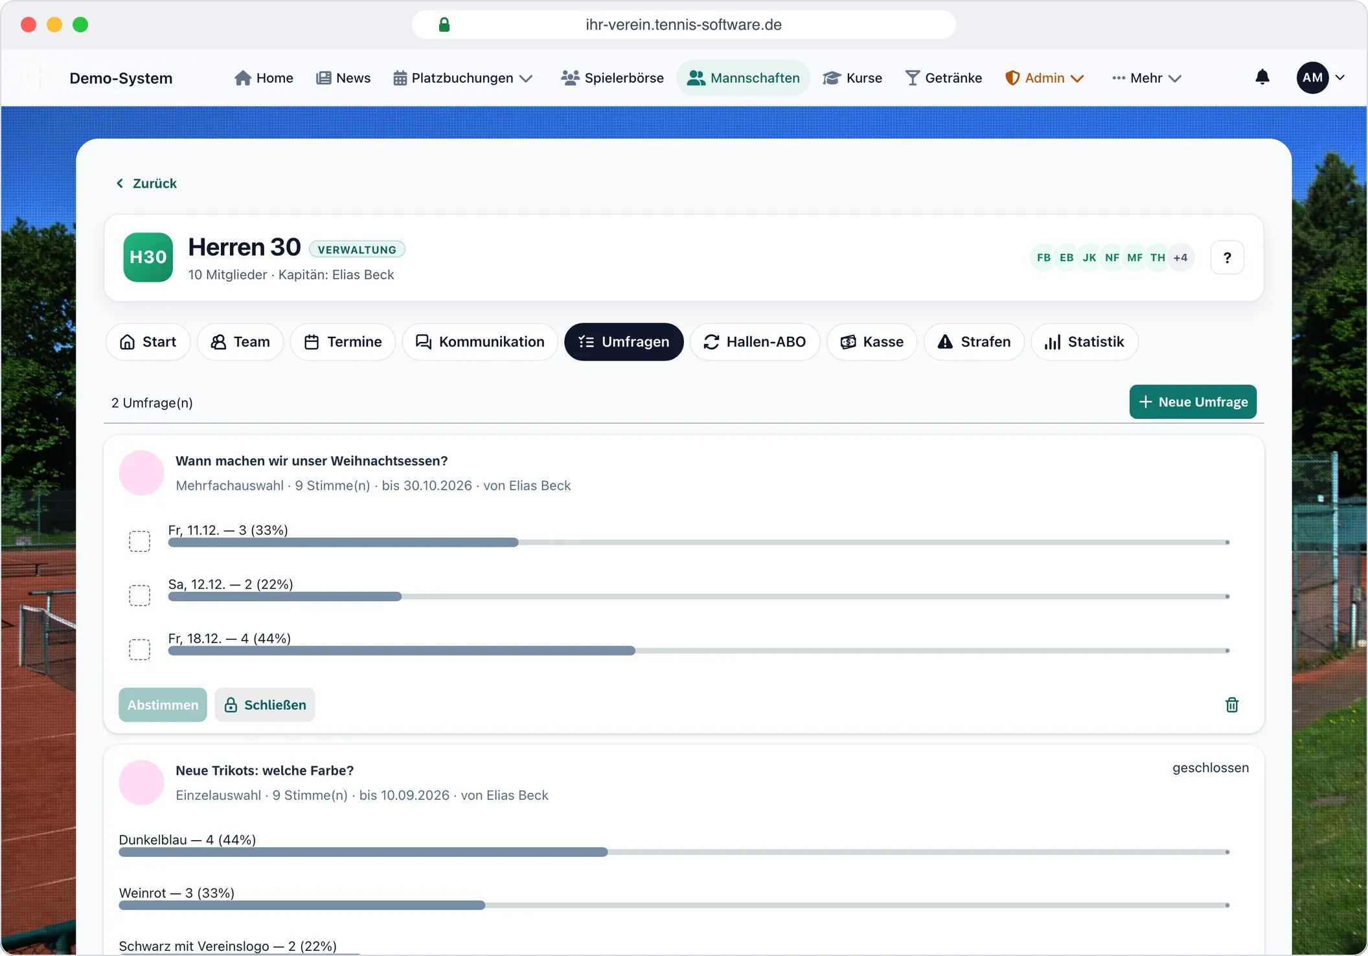Screen dimensions: 1368x956
Task: Open the Mehr dropdown menu
Action: click(x=1146, y=78)
